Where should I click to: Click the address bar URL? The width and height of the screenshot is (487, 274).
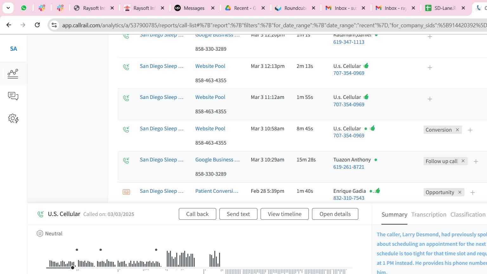[x=274, y=25]
